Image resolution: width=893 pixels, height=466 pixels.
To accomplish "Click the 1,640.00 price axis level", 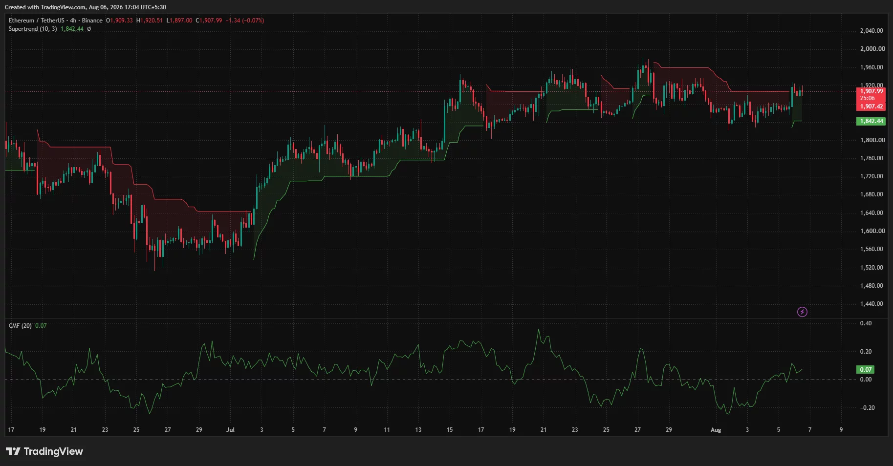I will [x=871, y=213].
